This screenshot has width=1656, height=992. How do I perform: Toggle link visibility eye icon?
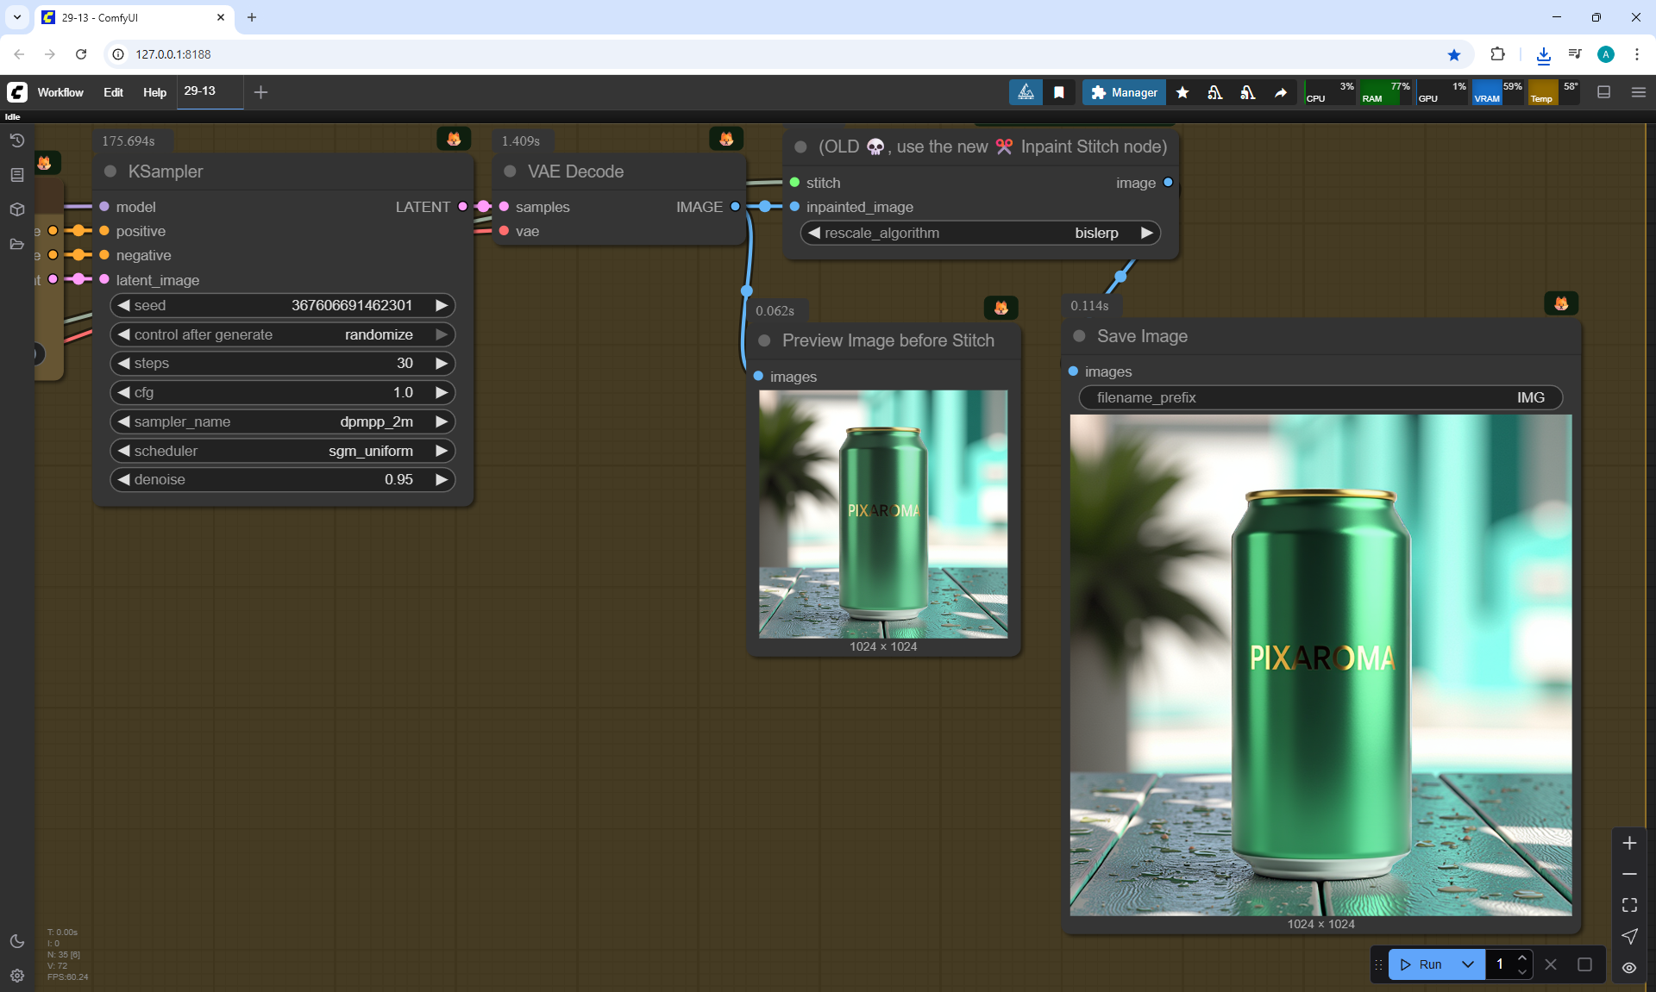[1629, 967]
